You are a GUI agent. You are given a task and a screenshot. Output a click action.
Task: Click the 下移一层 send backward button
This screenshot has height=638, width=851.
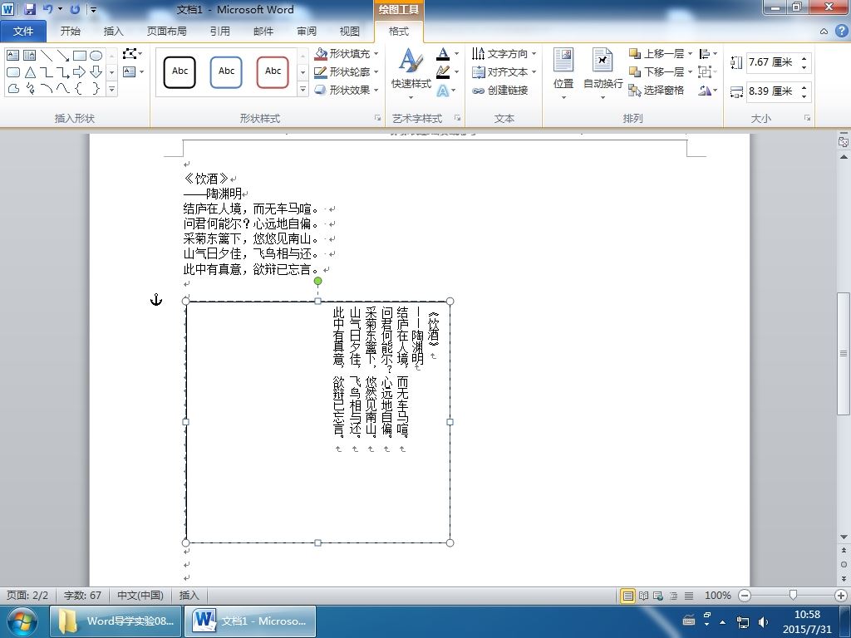(657, 71)
